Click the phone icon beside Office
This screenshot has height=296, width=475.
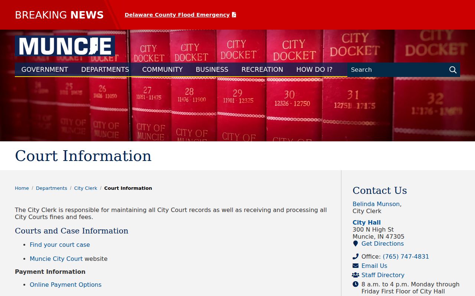tap(356, 256)
